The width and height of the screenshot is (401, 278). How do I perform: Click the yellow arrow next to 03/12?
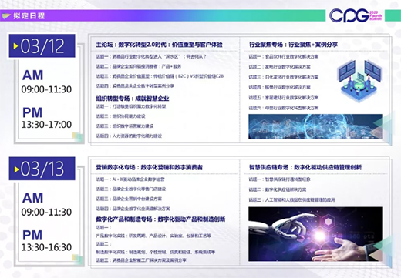coord(15,46)
